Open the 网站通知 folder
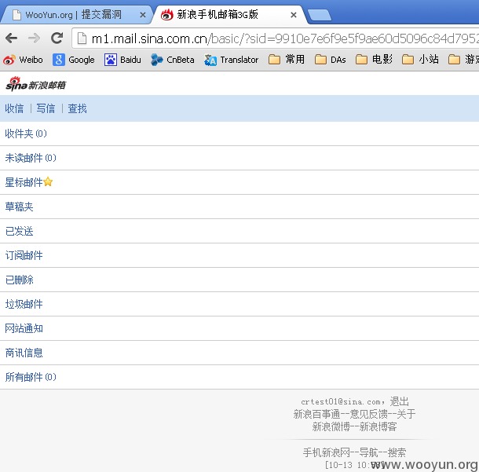Screen dimensions: 479x472 [24, 329]
